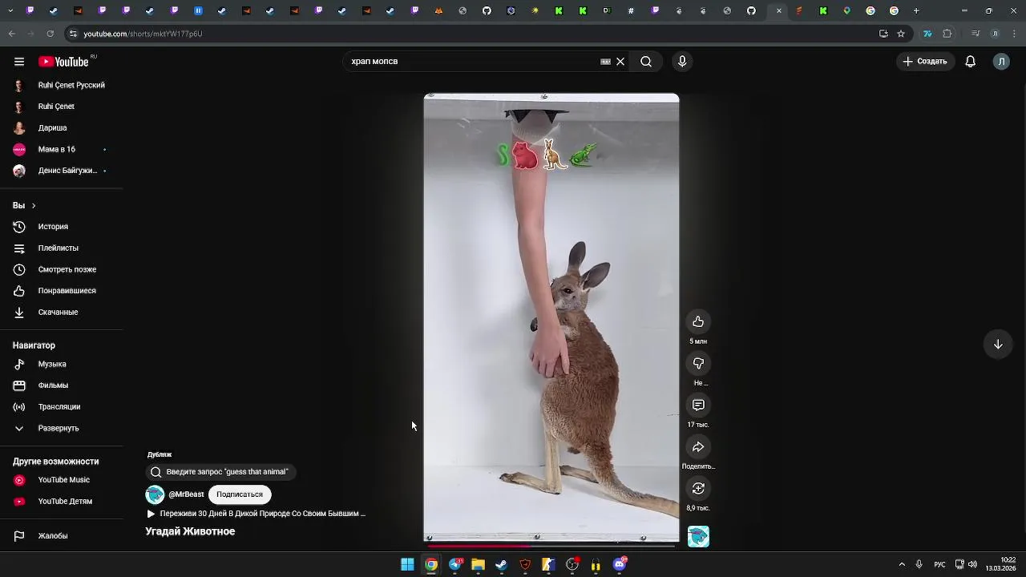The height and width of the screenshot is (577, 1026).
Task: Remix this Short
Action: [x=698, y=488]
